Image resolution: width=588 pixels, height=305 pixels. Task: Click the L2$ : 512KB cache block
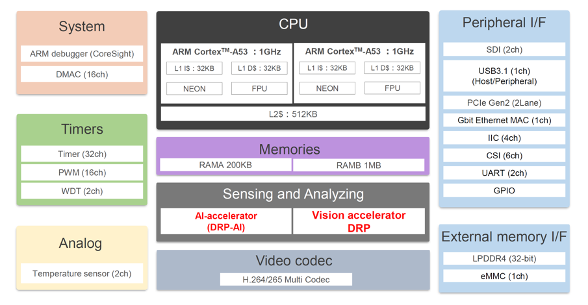(293, 114)
